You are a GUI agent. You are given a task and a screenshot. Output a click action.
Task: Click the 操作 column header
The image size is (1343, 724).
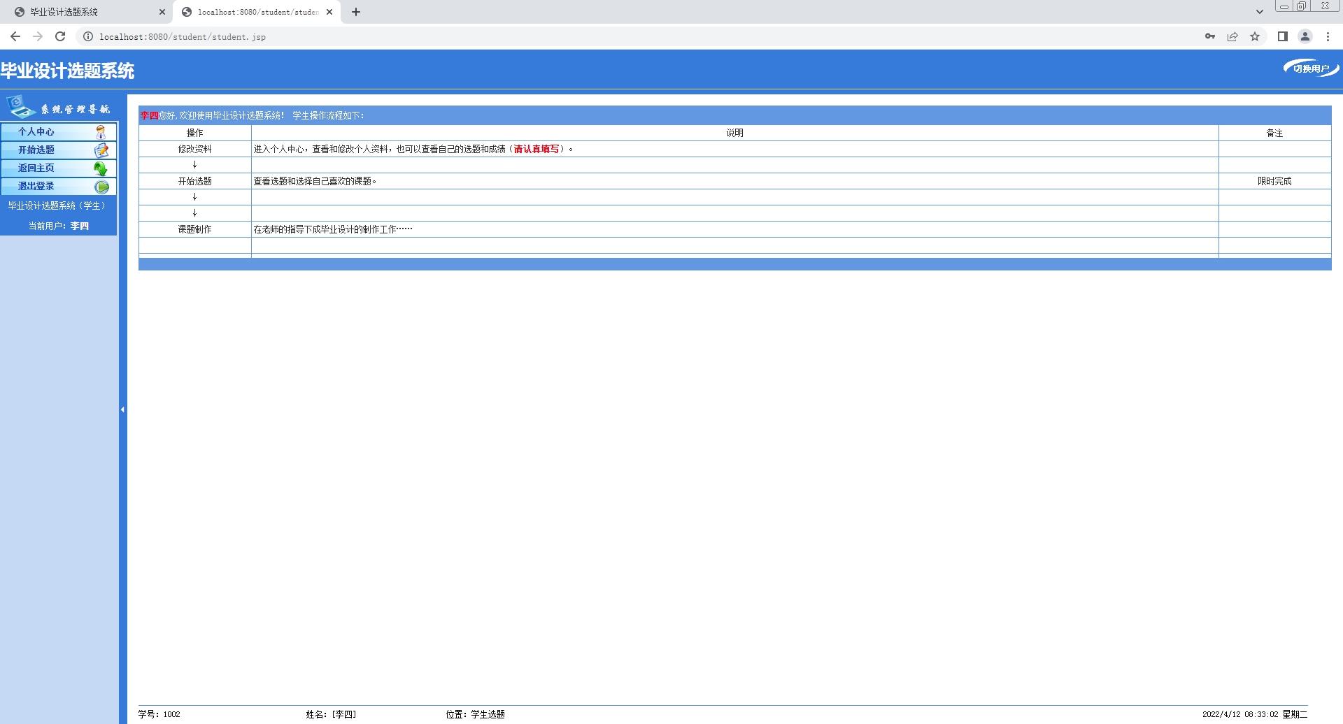[194, 133]
